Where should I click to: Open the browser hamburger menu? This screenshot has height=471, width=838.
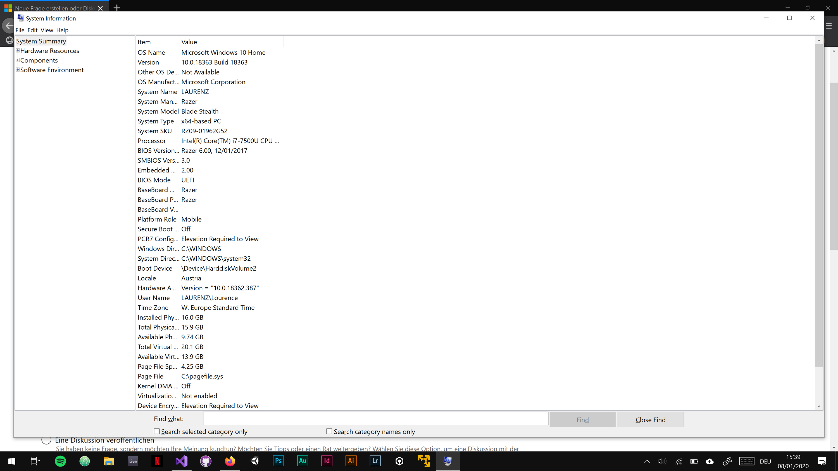click(x=829, y=26)
